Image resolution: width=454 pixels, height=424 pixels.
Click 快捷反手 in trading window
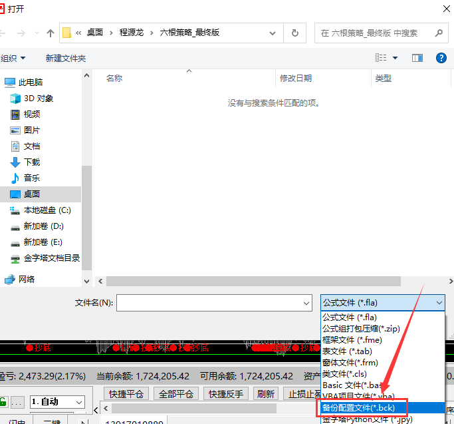pos(226,394)
